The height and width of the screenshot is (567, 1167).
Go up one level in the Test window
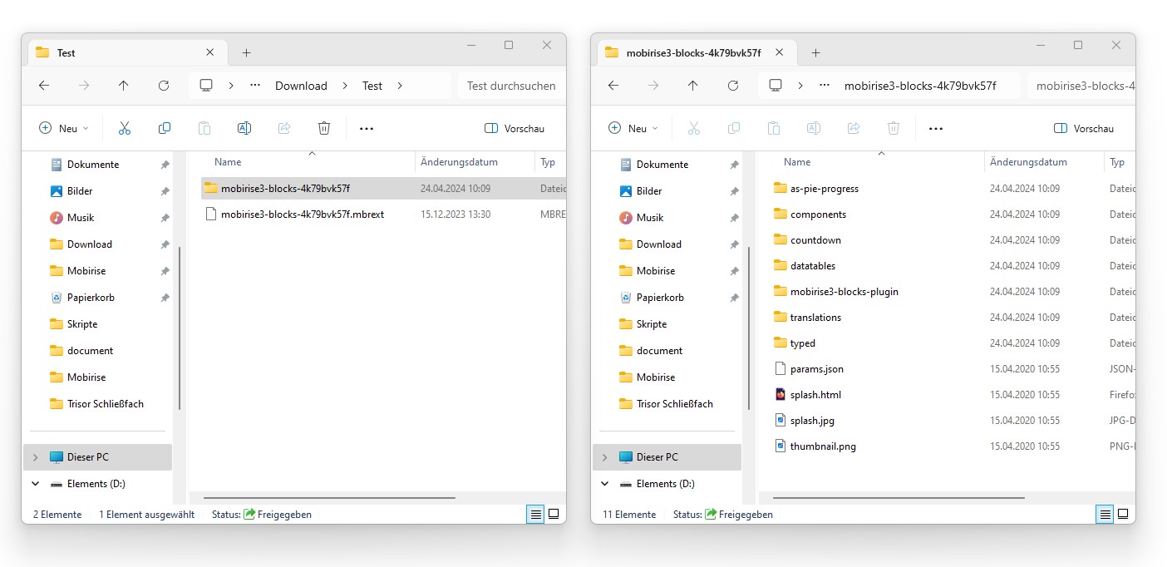(x=124, y=86)
